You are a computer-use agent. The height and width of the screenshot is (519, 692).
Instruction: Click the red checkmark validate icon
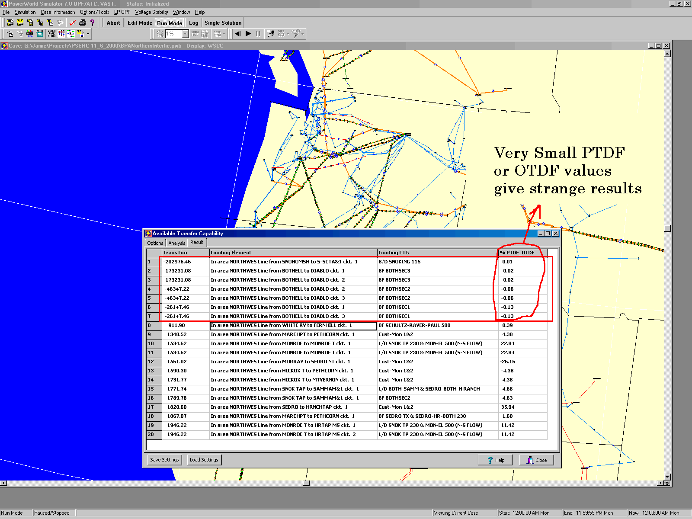pyautogui.click(x=72, y=23)
